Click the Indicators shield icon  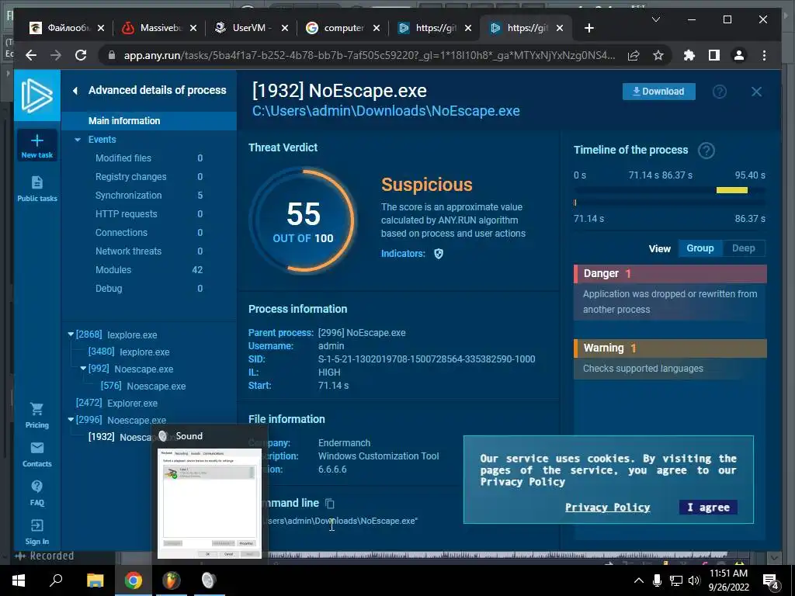(439, 254)
